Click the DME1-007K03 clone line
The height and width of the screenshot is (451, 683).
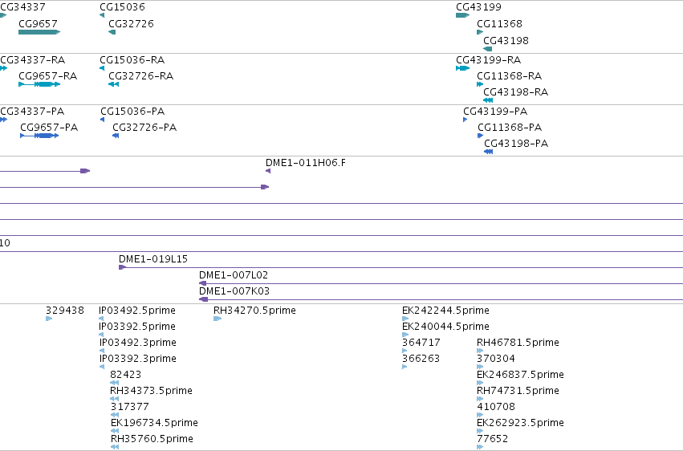tap(441, 299)
